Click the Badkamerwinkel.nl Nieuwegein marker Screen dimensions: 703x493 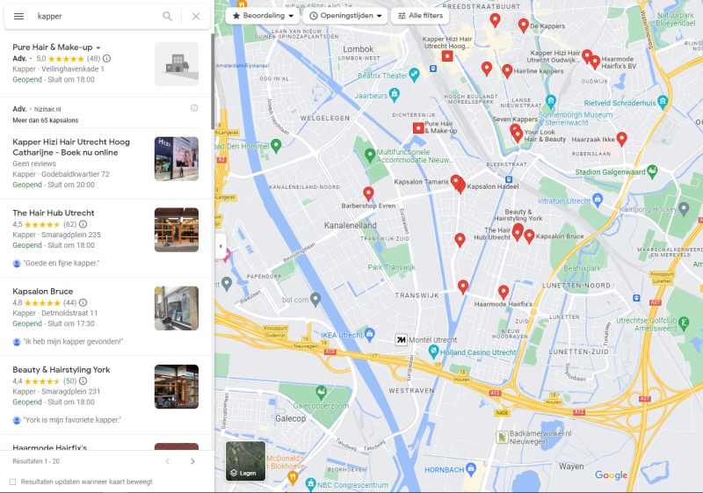pyautogui.click(x=502, y=437)
